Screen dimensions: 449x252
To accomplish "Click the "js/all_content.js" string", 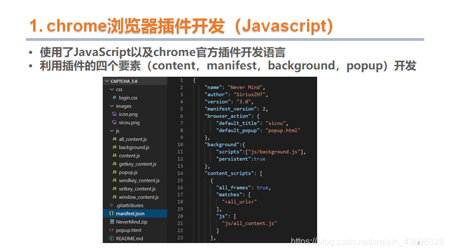I will click(249, 223).
